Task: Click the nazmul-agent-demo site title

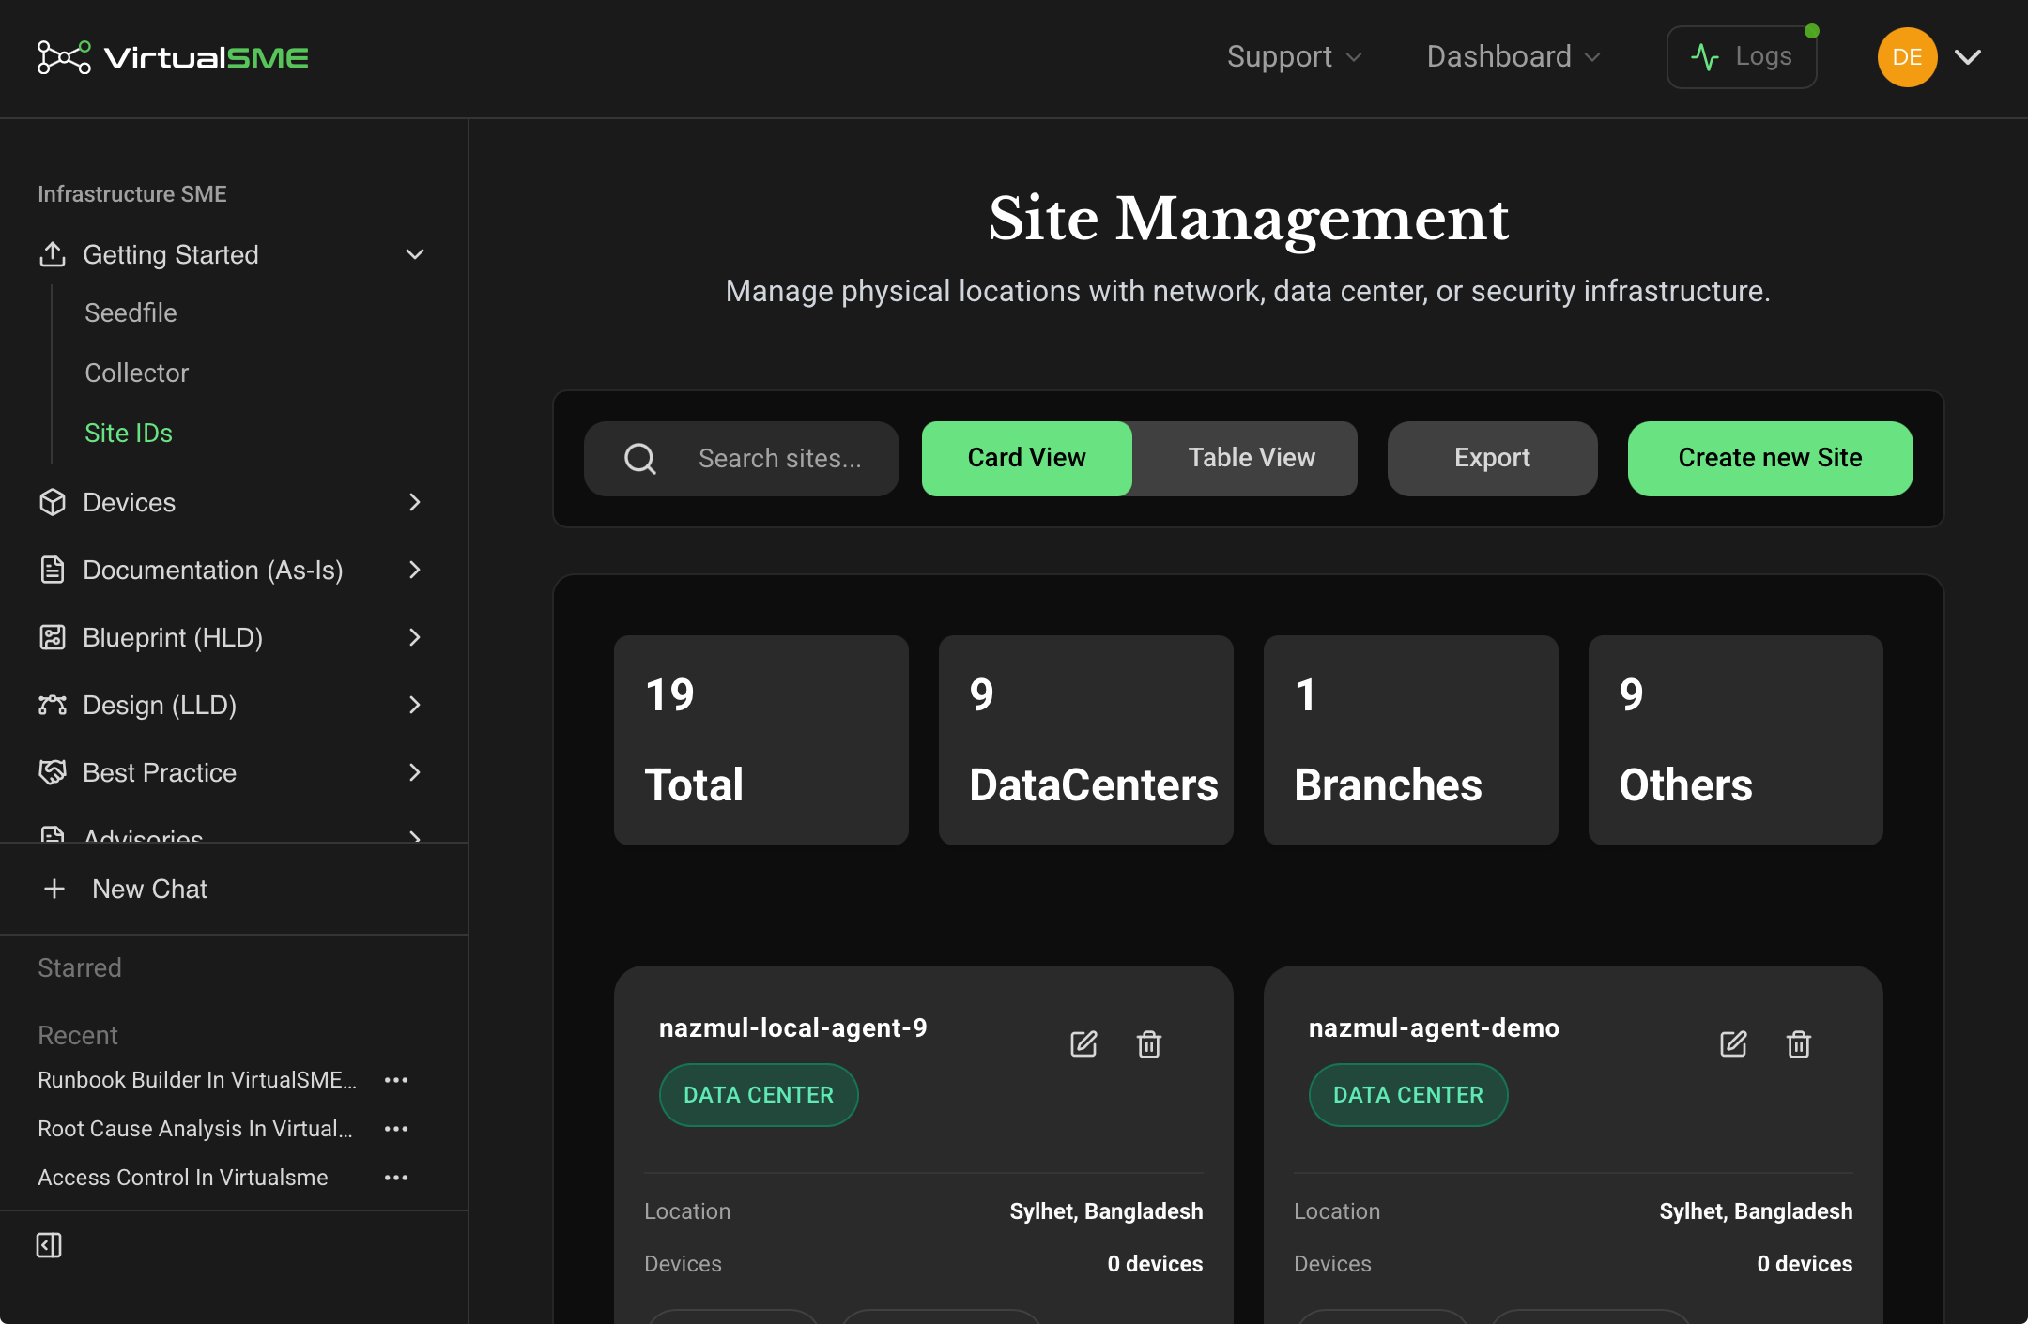Action: click(x=1434, y=1028)
